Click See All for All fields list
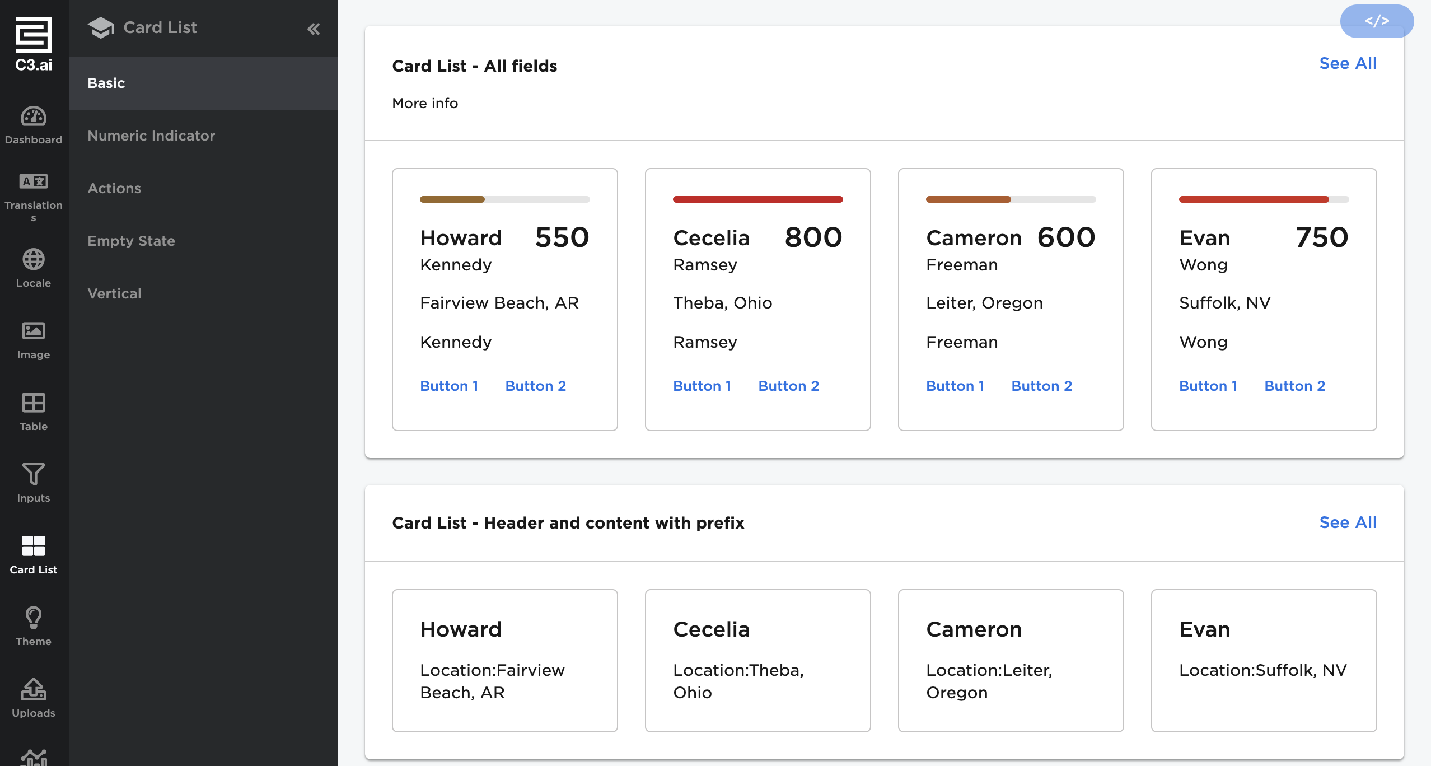1431x766 pixels. 1348,63
